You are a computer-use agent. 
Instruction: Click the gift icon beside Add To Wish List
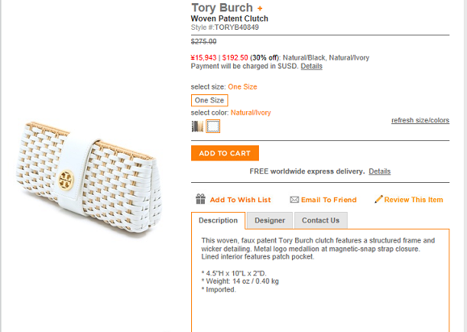201,199
